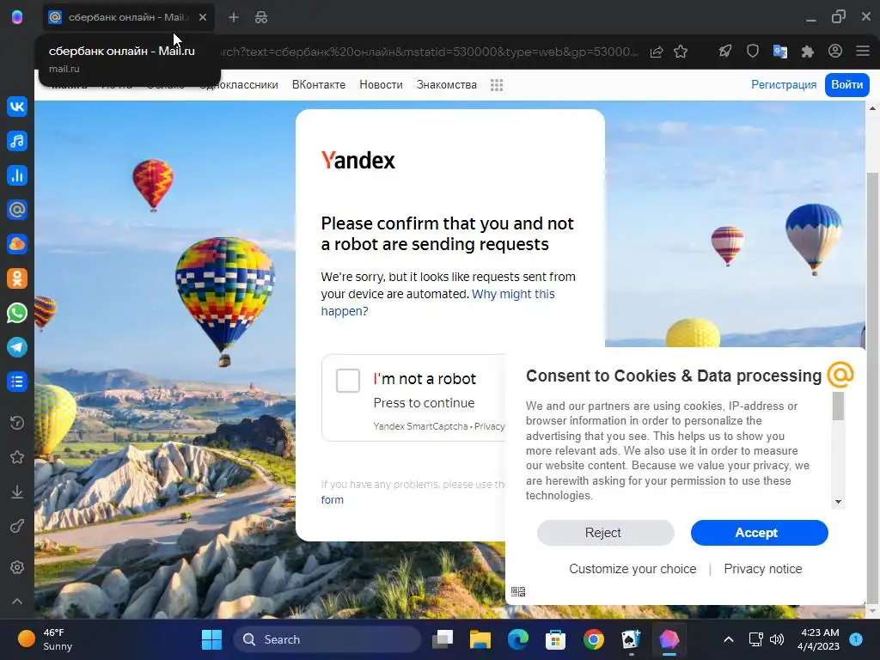The width and height of the screenshot is (880, 660).
Task: Reject cookies in consent dialog
Action: (x=606, y=533)
